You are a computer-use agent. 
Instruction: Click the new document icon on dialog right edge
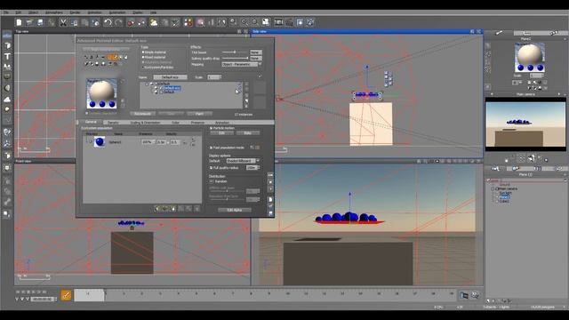270,199
